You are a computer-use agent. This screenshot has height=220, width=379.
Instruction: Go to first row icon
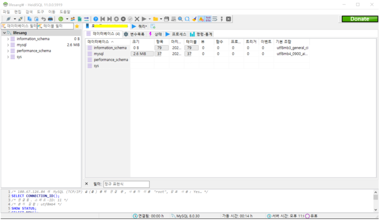click(x=102, y=19)
